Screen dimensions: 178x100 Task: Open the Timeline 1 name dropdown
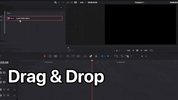click(x=140, y=2)
